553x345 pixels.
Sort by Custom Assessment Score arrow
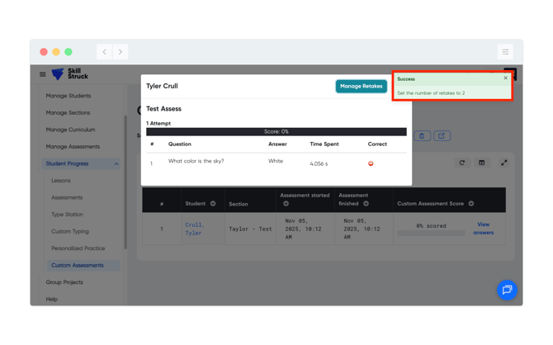pos(471,203)
